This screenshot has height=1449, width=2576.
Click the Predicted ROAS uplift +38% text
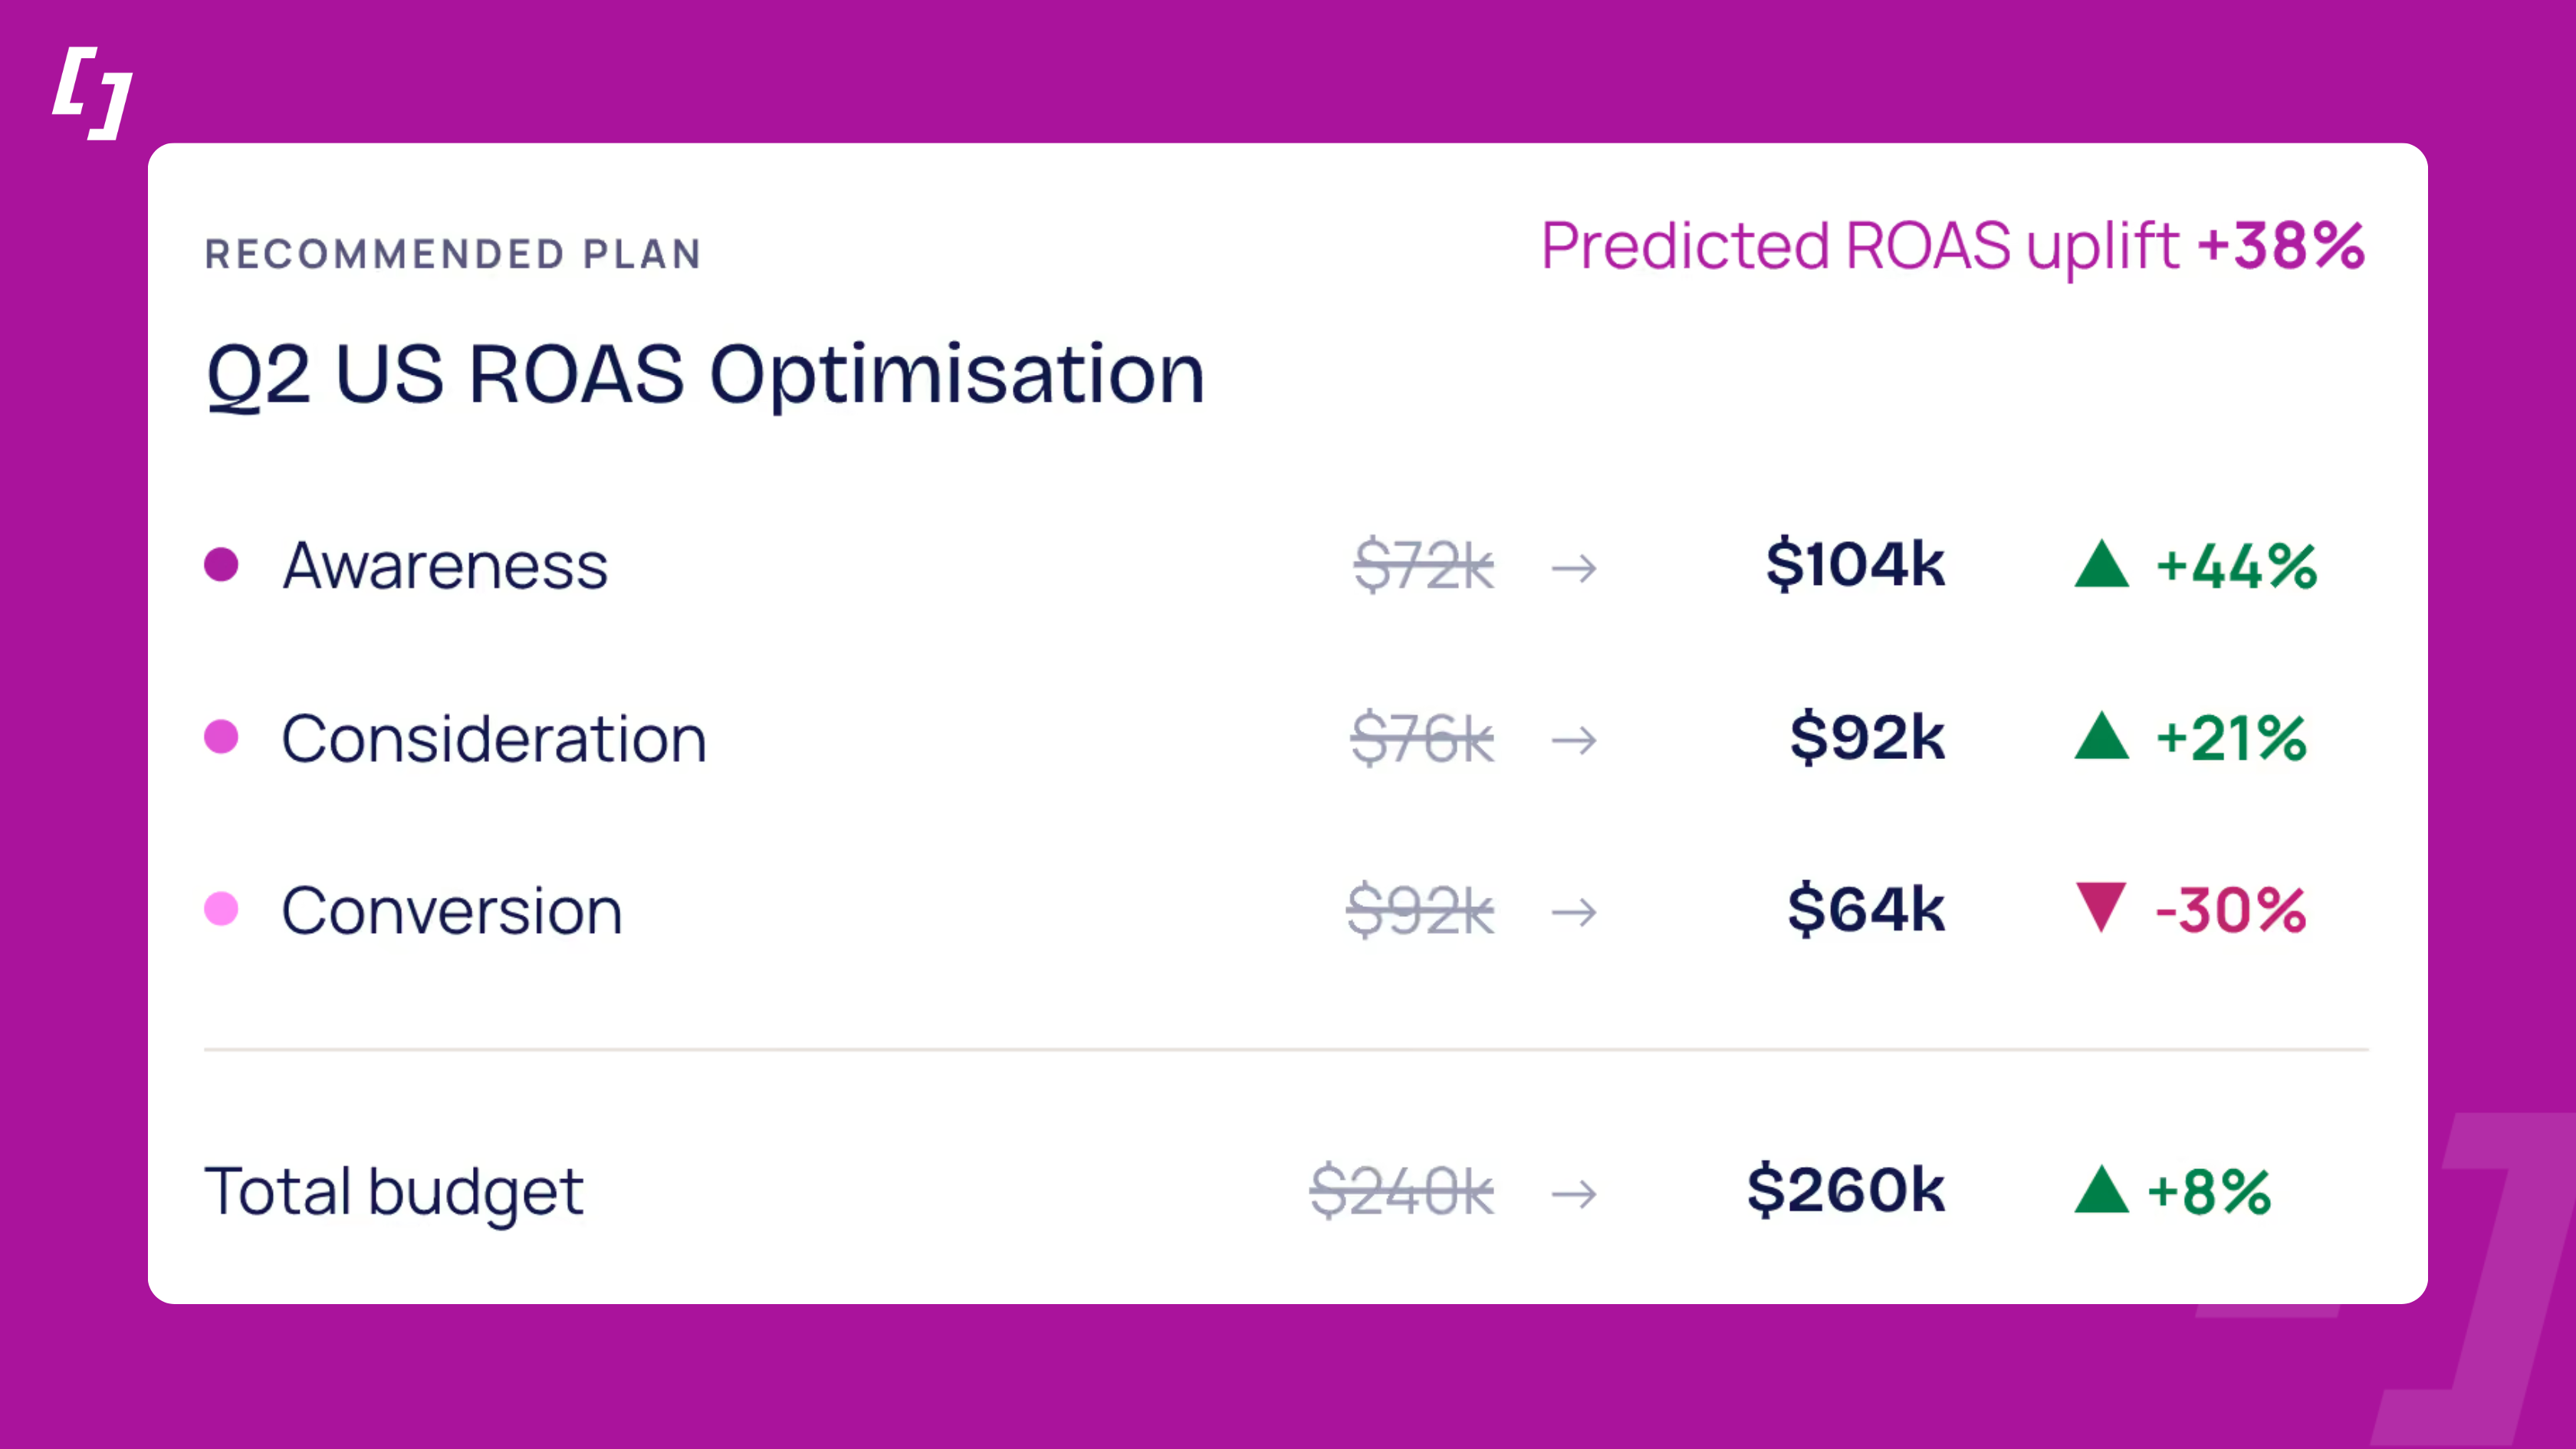[x=1953, y=247]
